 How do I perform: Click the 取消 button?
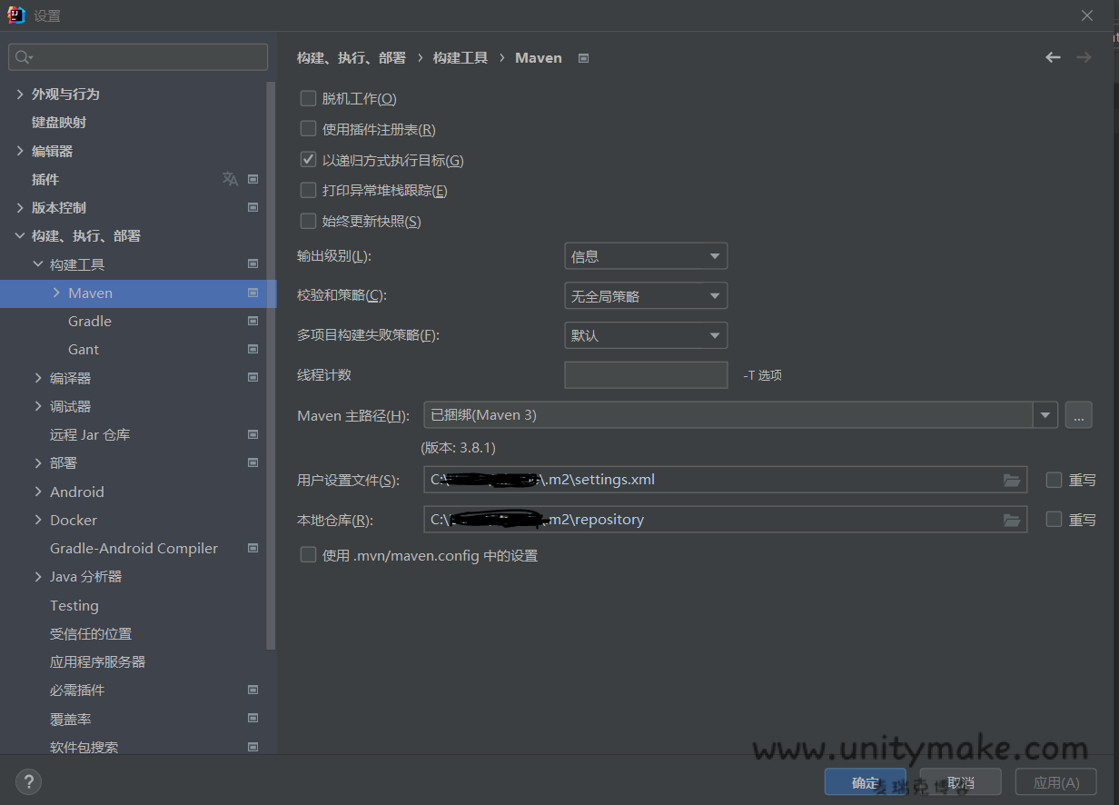(960, 782)
